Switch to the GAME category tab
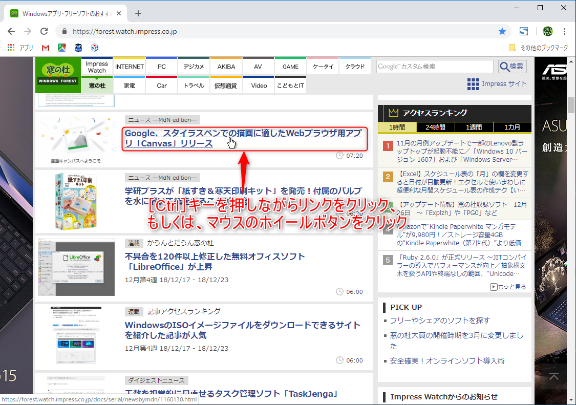Image resolution: width=576 pixels, height=405 pixels. click(290, 66)
